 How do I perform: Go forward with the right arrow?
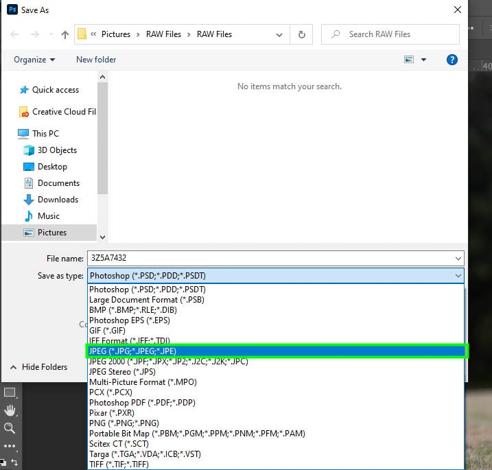(x=35, y=34)
